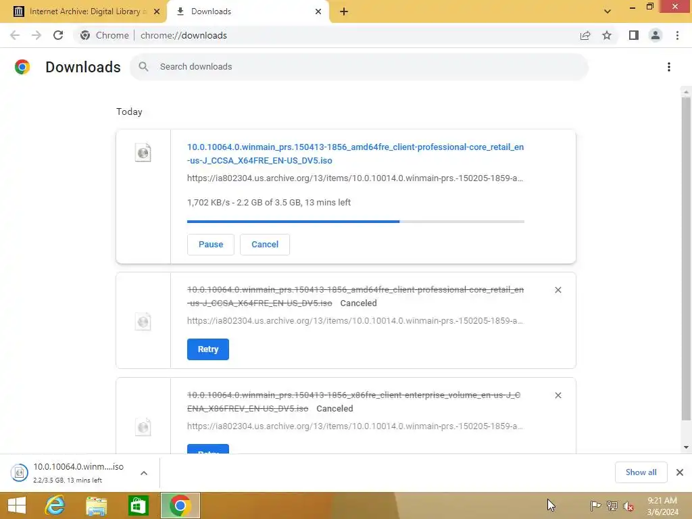Click the download progress bar
692x519 pixels.
355,222
